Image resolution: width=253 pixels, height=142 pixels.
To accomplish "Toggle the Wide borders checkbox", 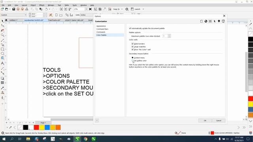I will tap(132, 44).
